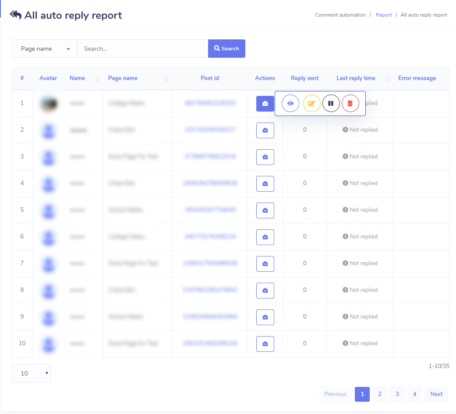This screenshot has height=414, width=456.
Task: Open the view details icon for row 1
Action: click(290, 103)
